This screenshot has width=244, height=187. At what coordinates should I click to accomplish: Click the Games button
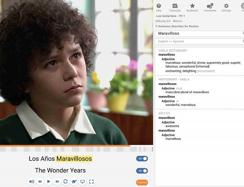[142, 183]
